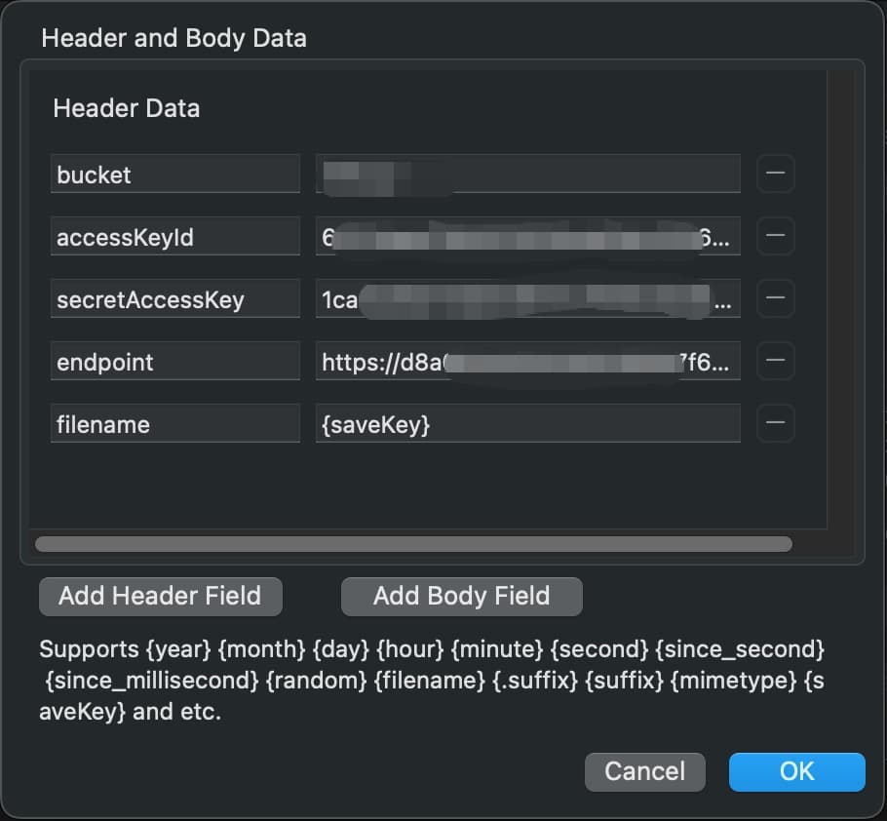
Task: Click Add Header Field
Action: tap(160, 596)
